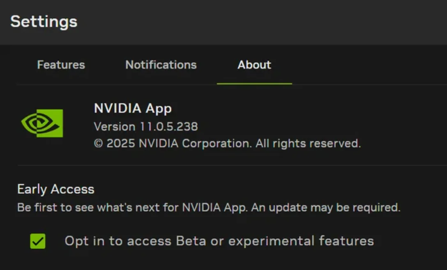The image size is (447, 270).
Task: Click the NVIDIA App product name
Action: (x=133, y=108)
